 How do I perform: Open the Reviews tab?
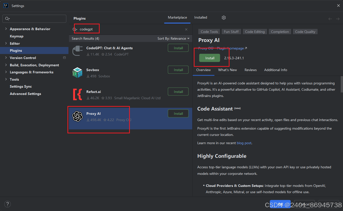click(x=251, y=70)
